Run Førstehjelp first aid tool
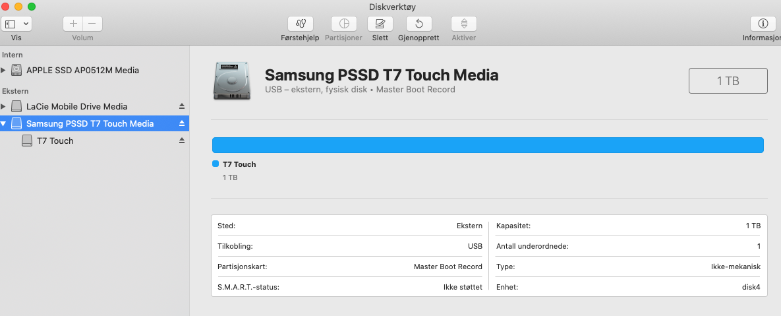781x316 pixels. [301, 24]
